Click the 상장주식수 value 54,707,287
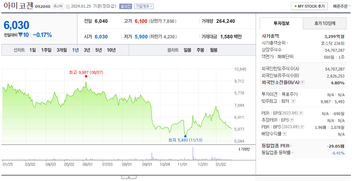The height and width of the screenshot is (181, 352). (x=335, y=51)
